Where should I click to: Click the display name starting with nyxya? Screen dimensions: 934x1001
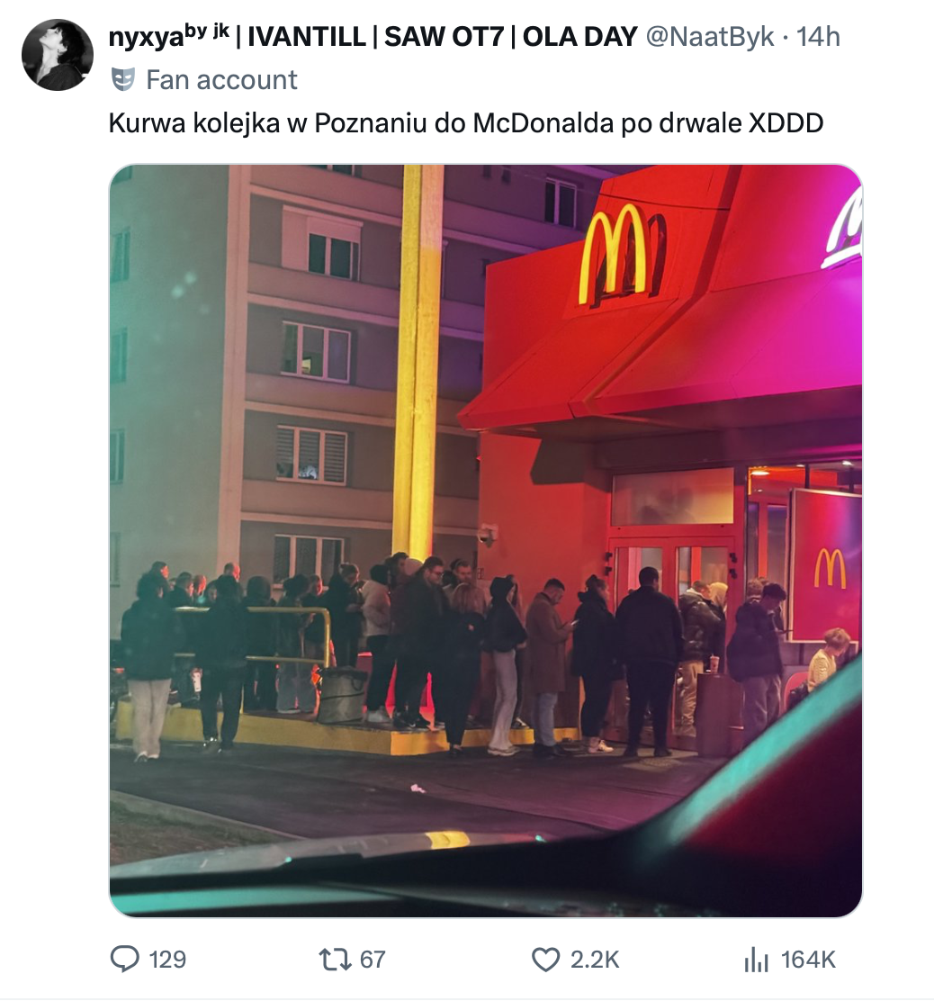(373, 37)
